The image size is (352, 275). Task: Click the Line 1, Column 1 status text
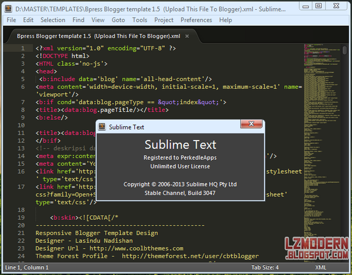pos(27,267)
